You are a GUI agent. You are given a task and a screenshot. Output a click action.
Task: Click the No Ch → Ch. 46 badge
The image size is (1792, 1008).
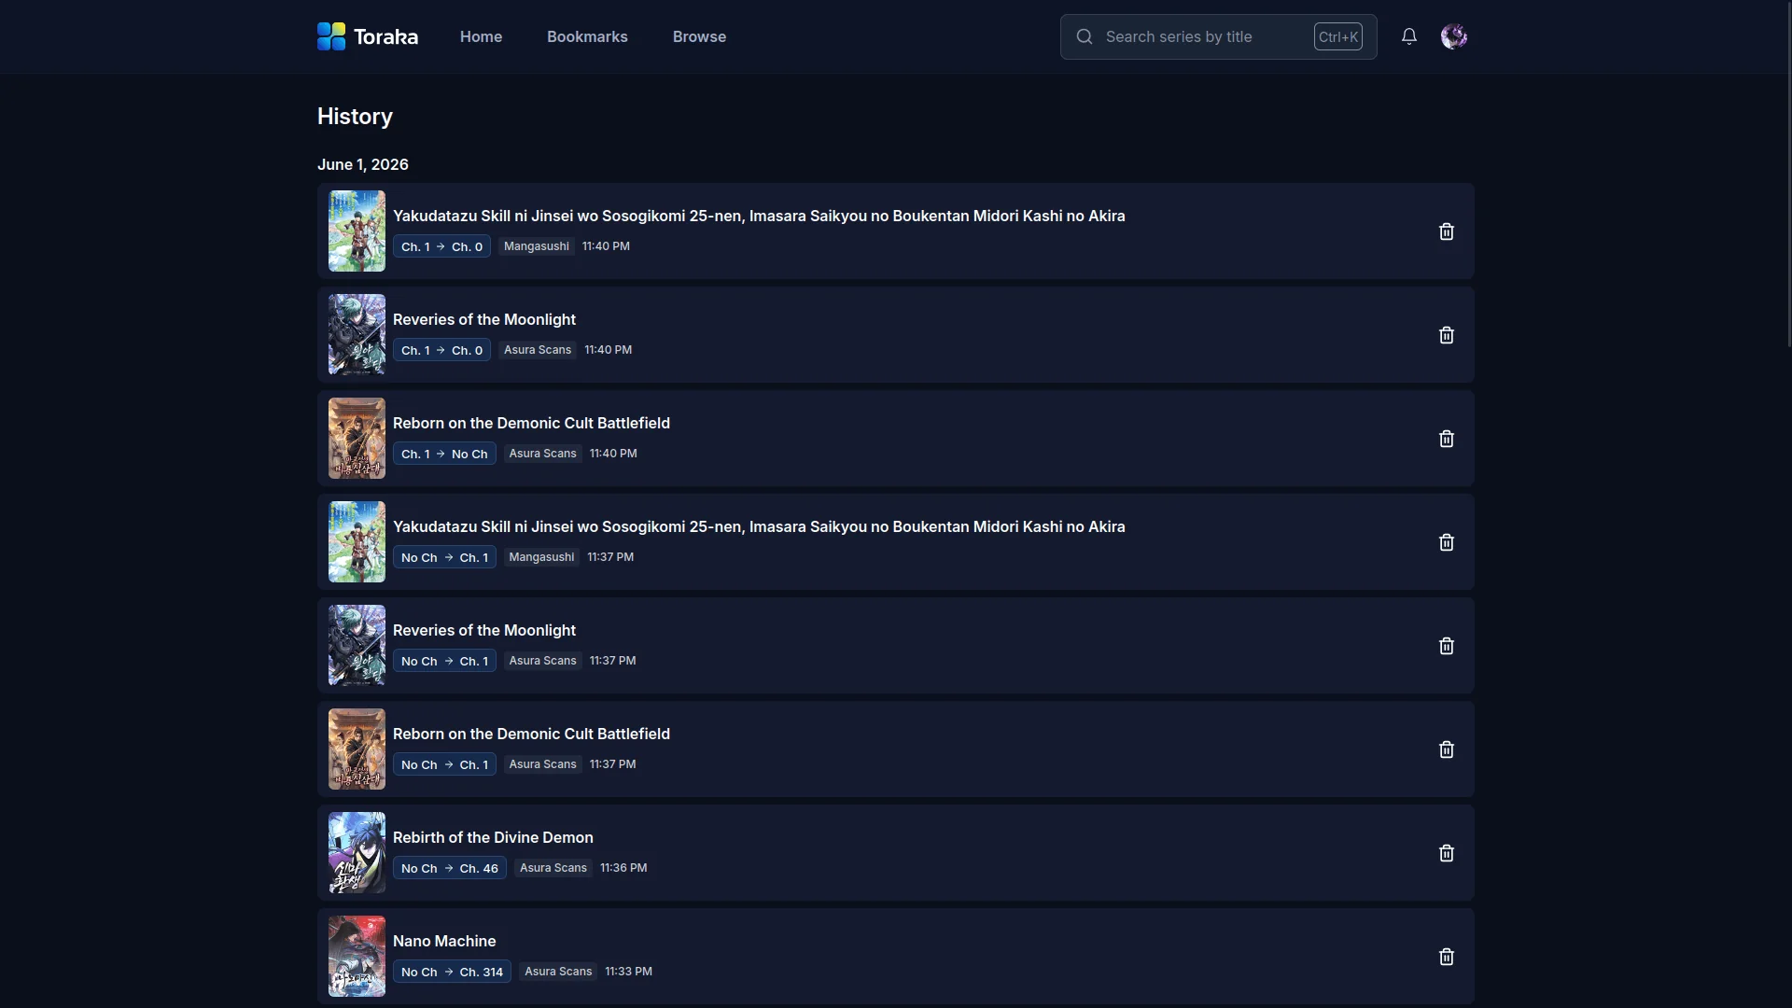click(x=450, y=868)
